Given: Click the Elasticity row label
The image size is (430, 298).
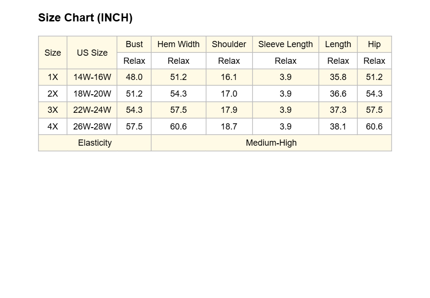Looking at the screenshot, I should click(95, 143).
